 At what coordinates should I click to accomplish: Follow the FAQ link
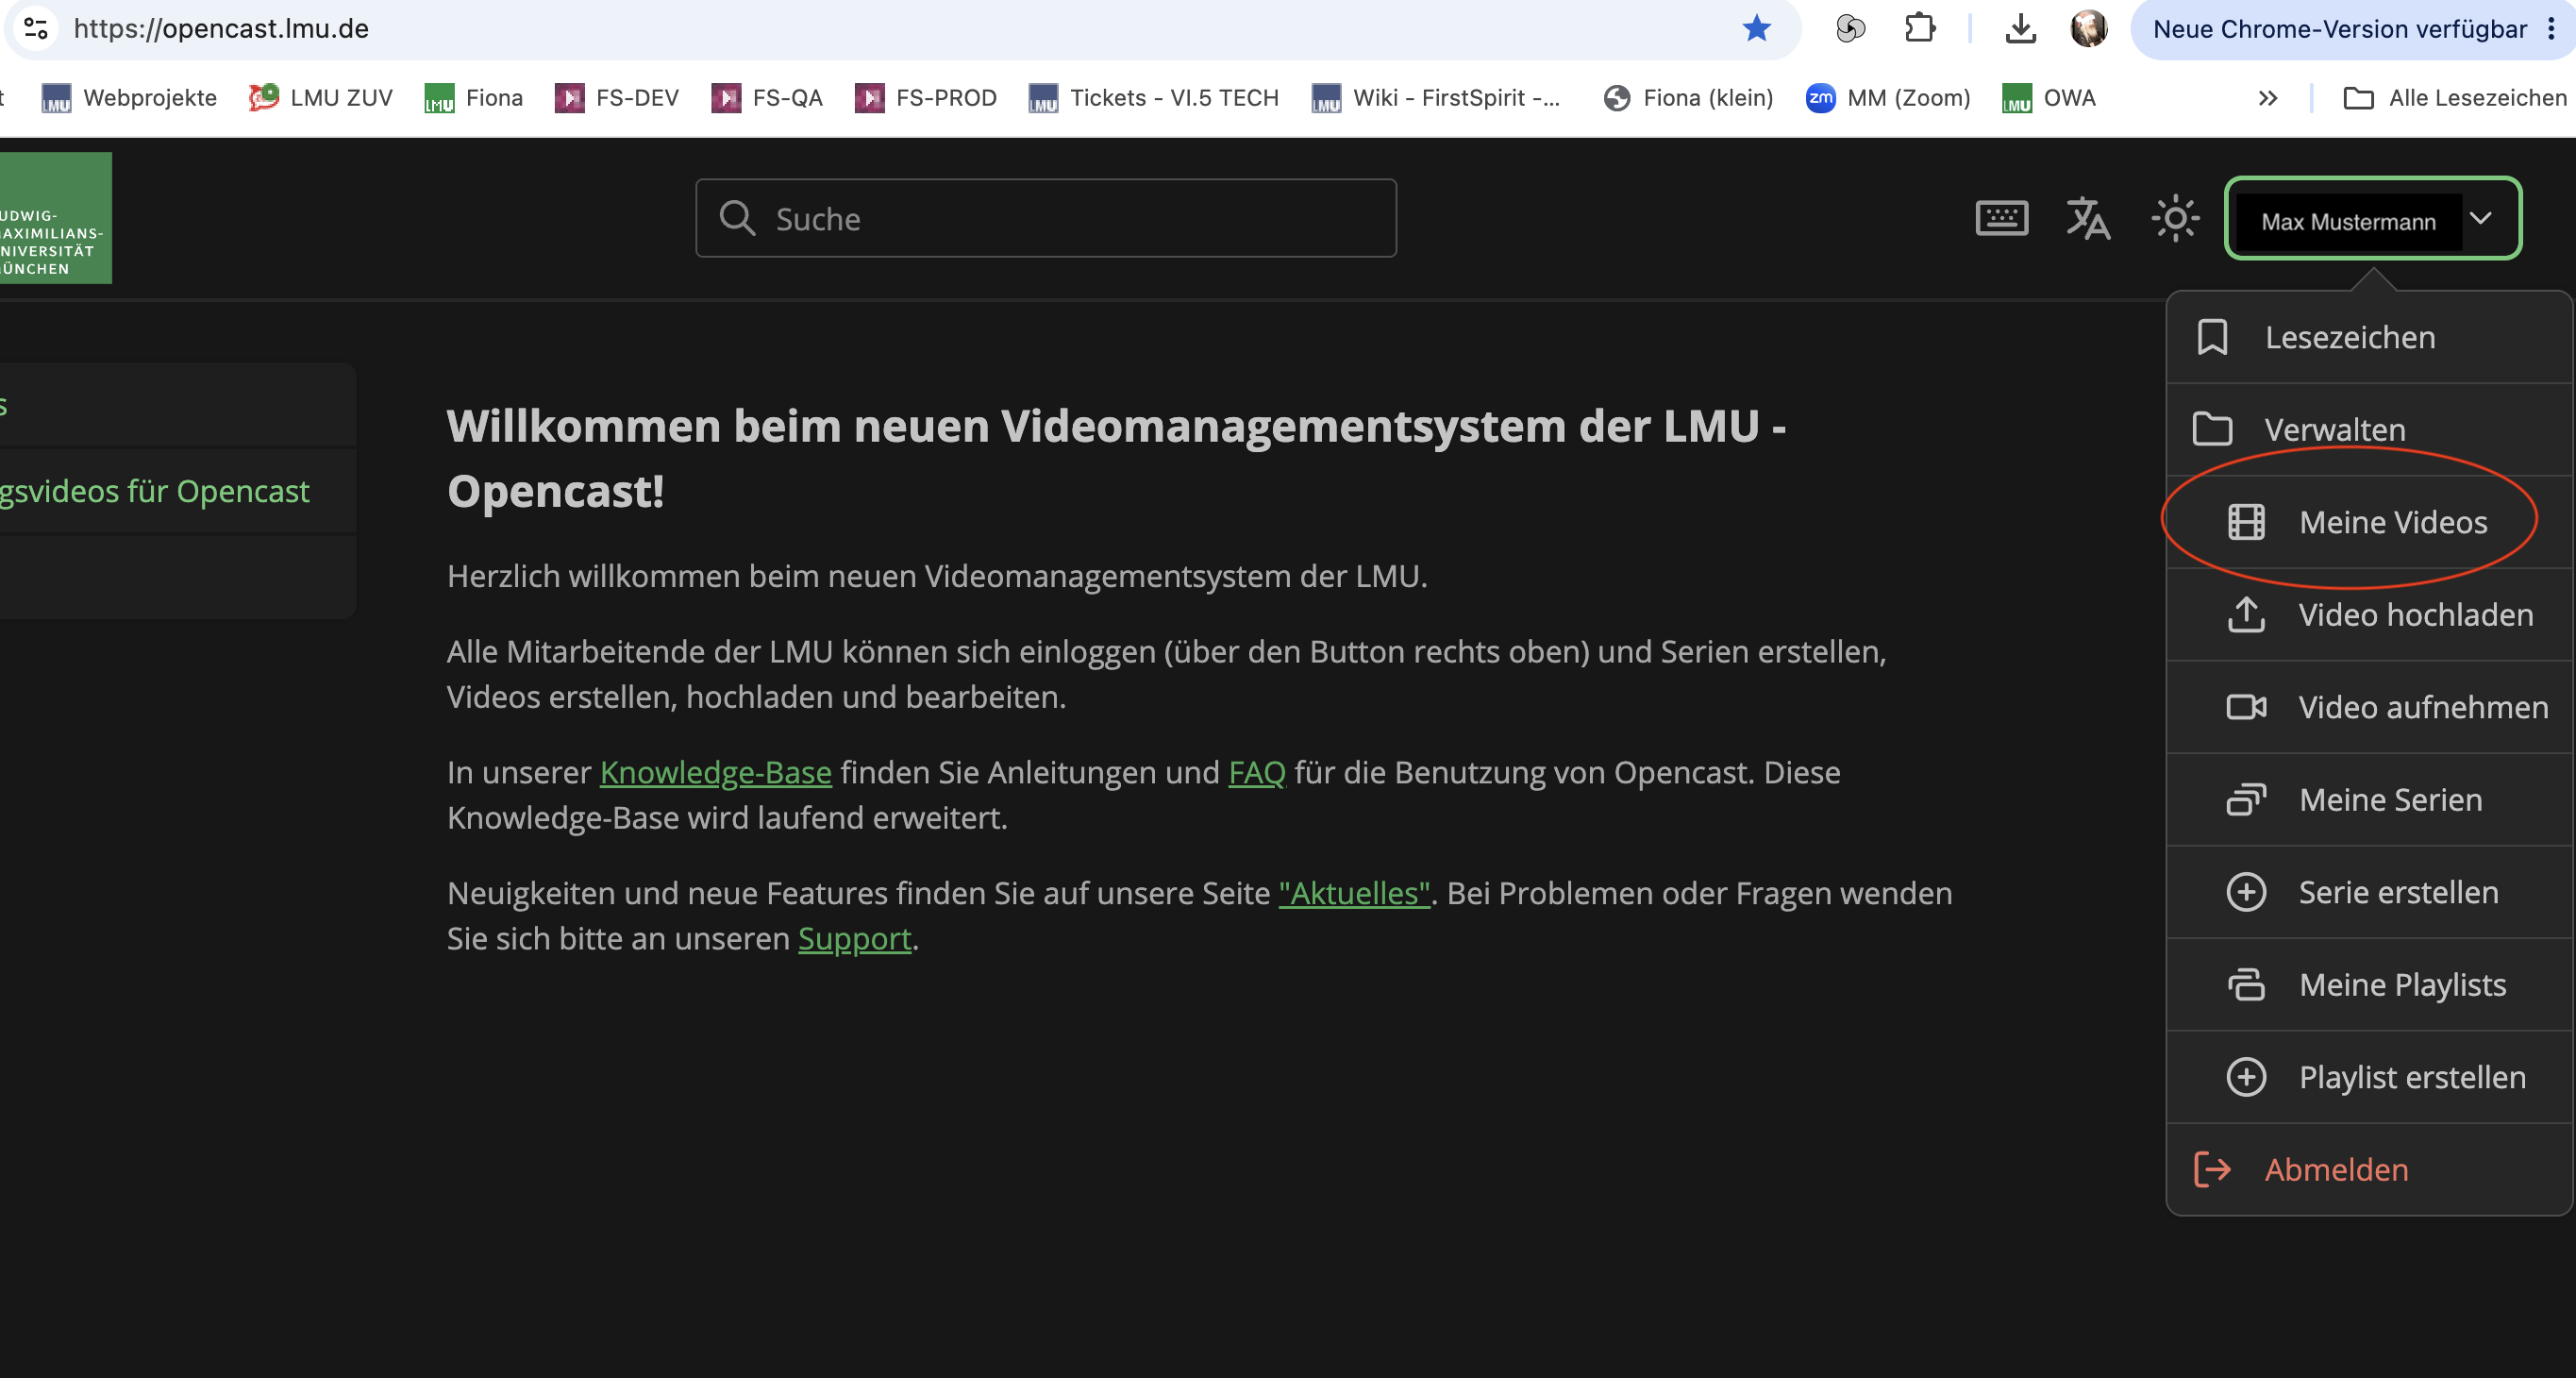point(1257,772)
